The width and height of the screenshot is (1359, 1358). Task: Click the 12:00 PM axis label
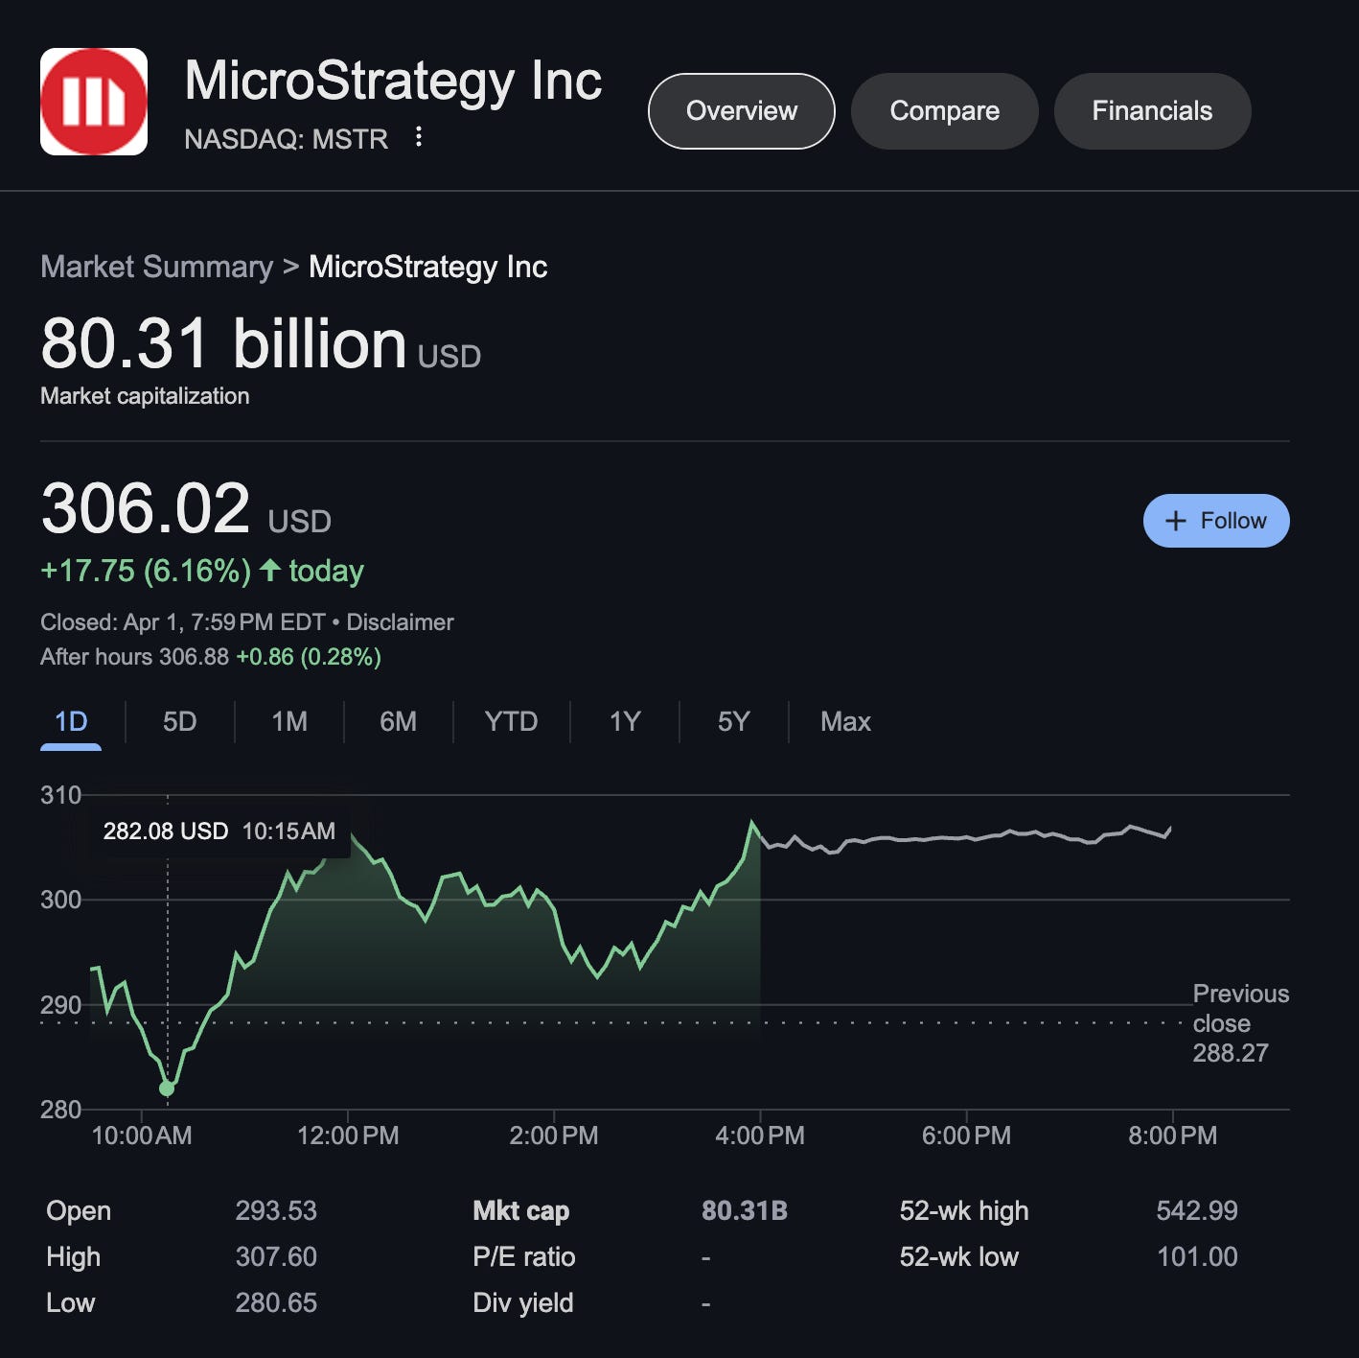pyautogui.click(x=348, y=1136)
